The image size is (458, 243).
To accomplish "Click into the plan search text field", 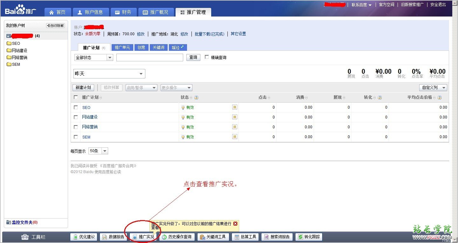I will pyautogui.click(x=149, y=57).
